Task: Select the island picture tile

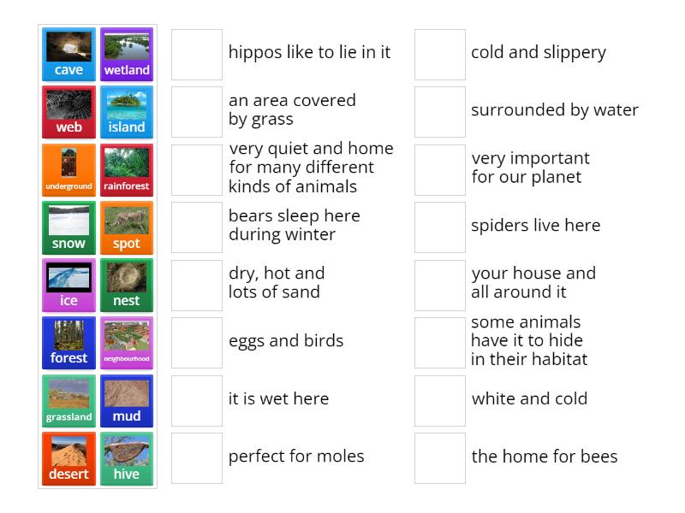Action: [127, 111]
